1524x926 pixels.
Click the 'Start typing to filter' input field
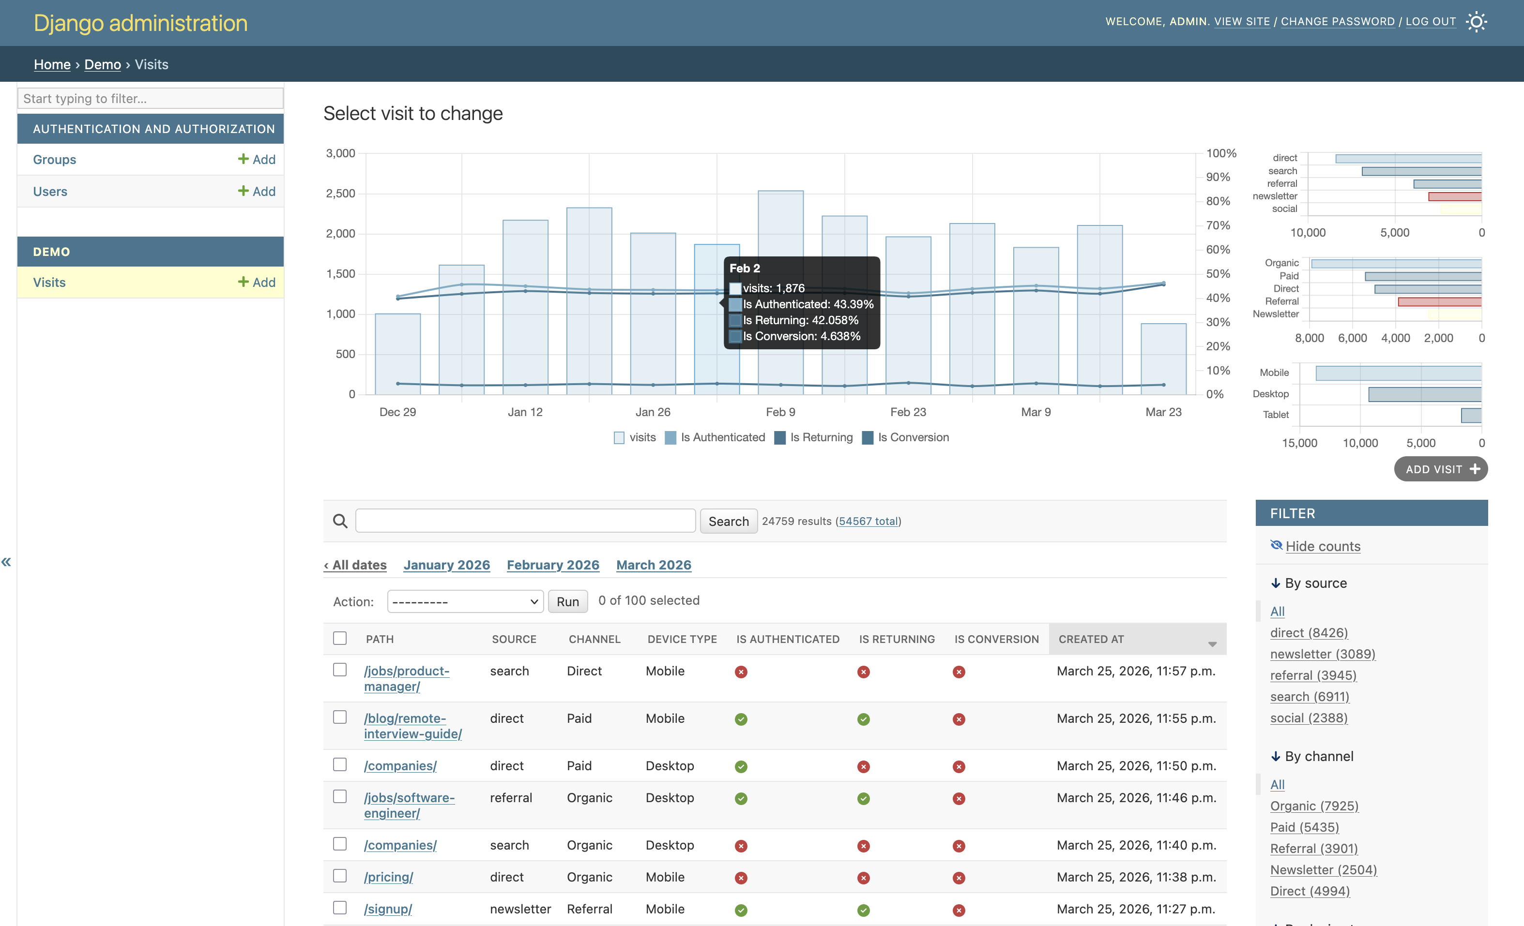coord(150,98)
